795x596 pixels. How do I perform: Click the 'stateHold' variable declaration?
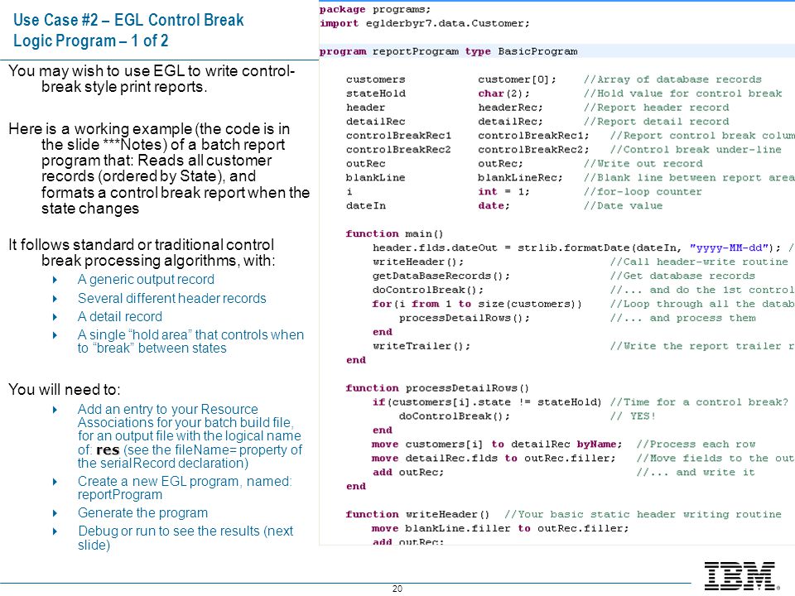pos(376,94)
